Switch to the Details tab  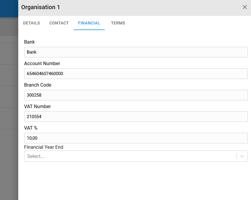point(31,23)
